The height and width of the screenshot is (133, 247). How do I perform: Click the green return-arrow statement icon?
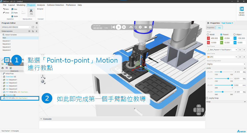3,64
